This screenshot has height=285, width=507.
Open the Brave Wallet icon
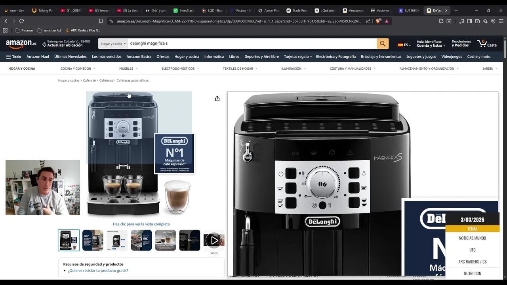click(x=477, y=21)
